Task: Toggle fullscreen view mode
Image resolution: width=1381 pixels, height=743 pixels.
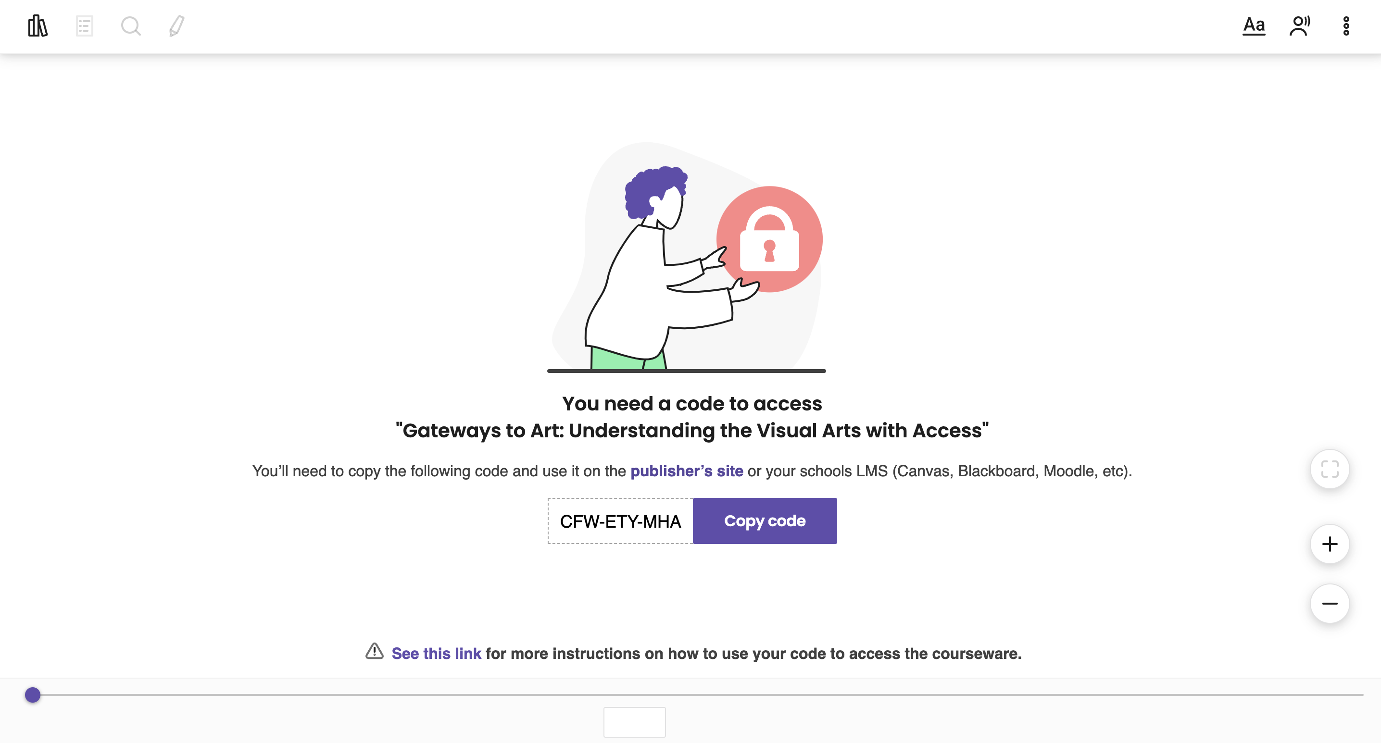Action: tap(1330, 469)
